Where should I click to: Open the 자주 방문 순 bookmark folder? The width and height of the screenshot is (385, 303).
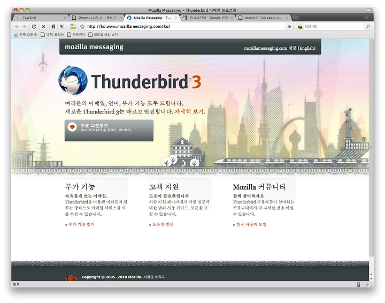[26, 35]
